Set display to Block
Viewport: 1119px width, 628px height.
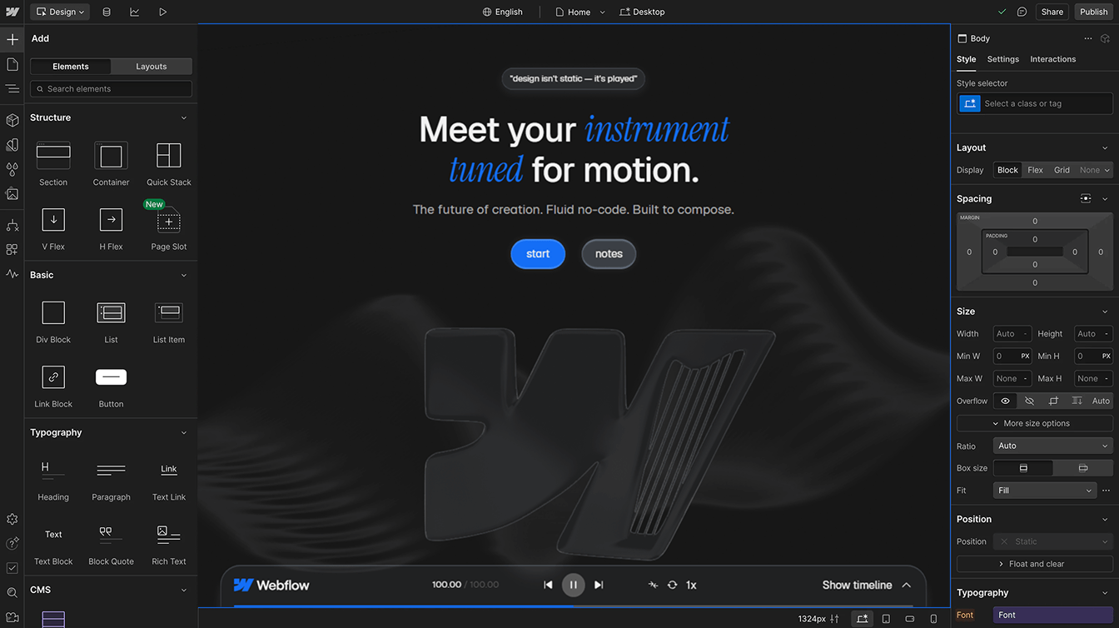point(1007,170)
